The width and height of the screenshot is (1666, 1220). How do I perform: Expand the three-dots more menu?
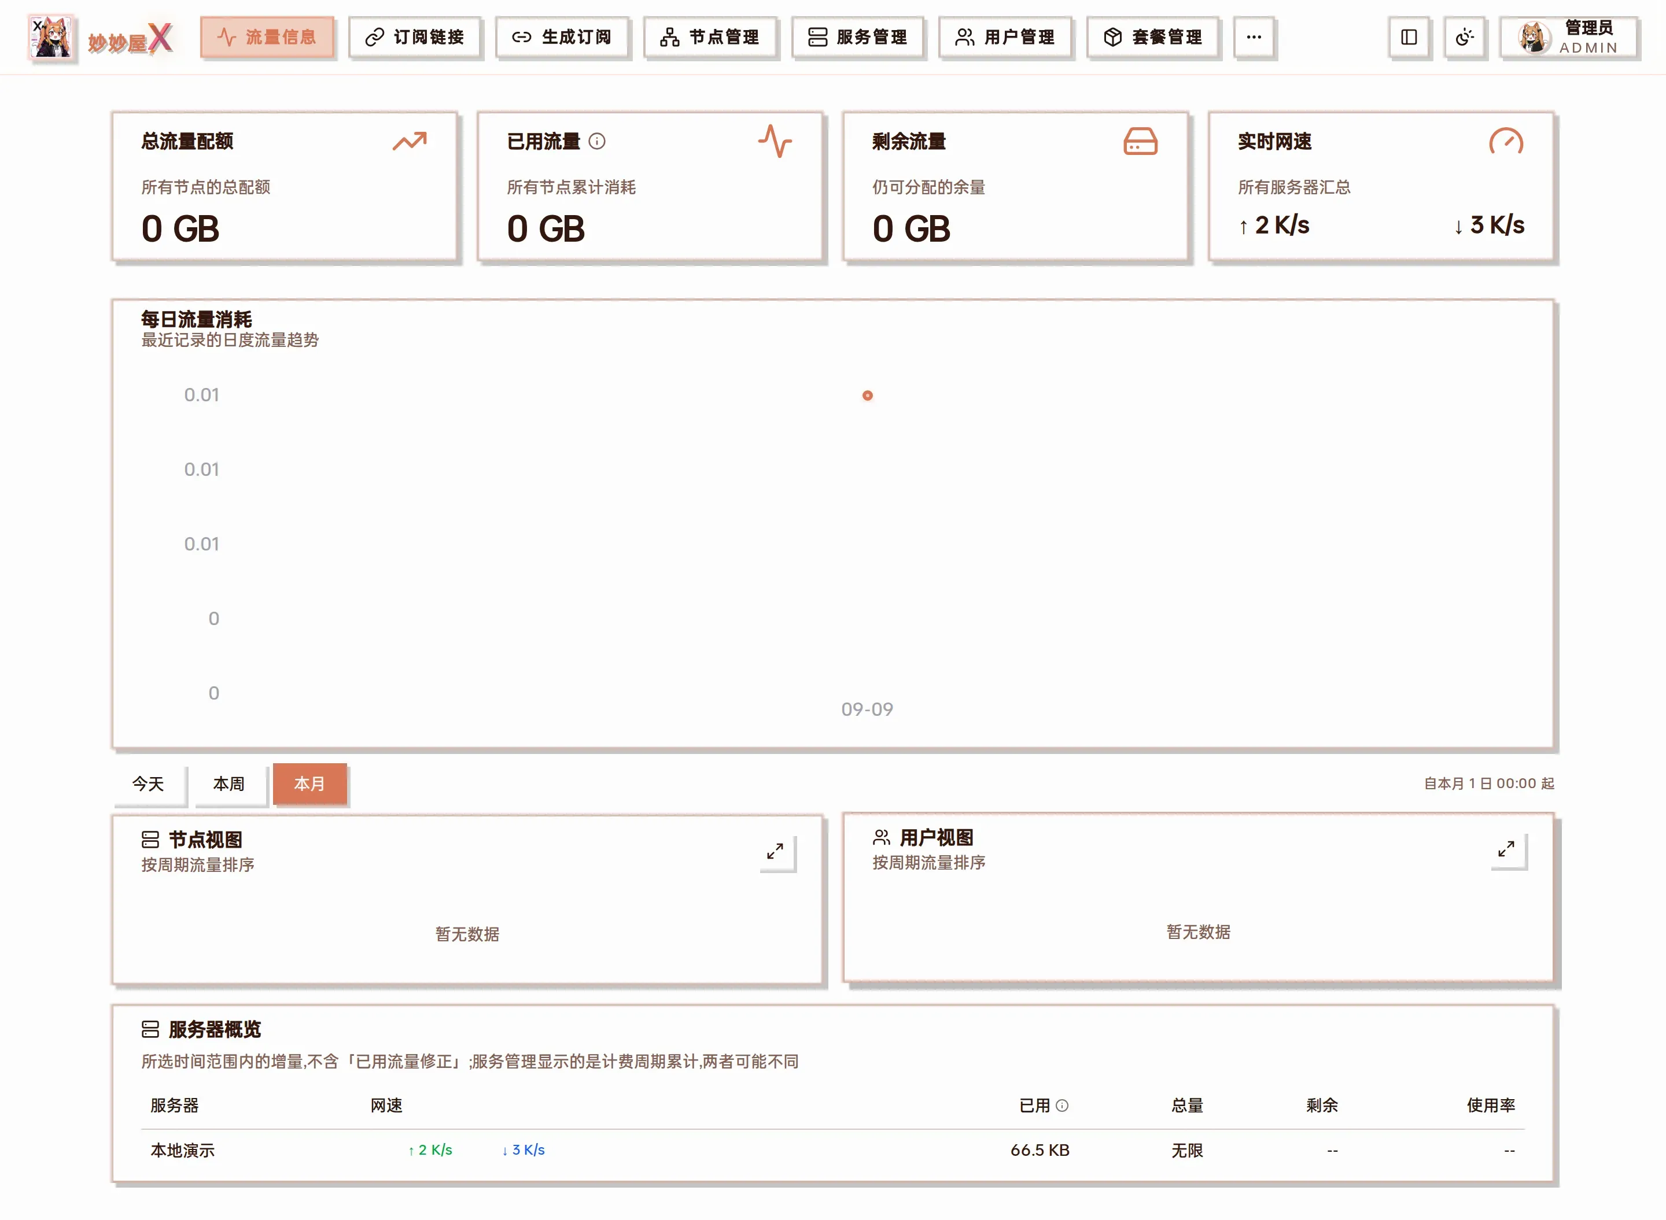1254,37
